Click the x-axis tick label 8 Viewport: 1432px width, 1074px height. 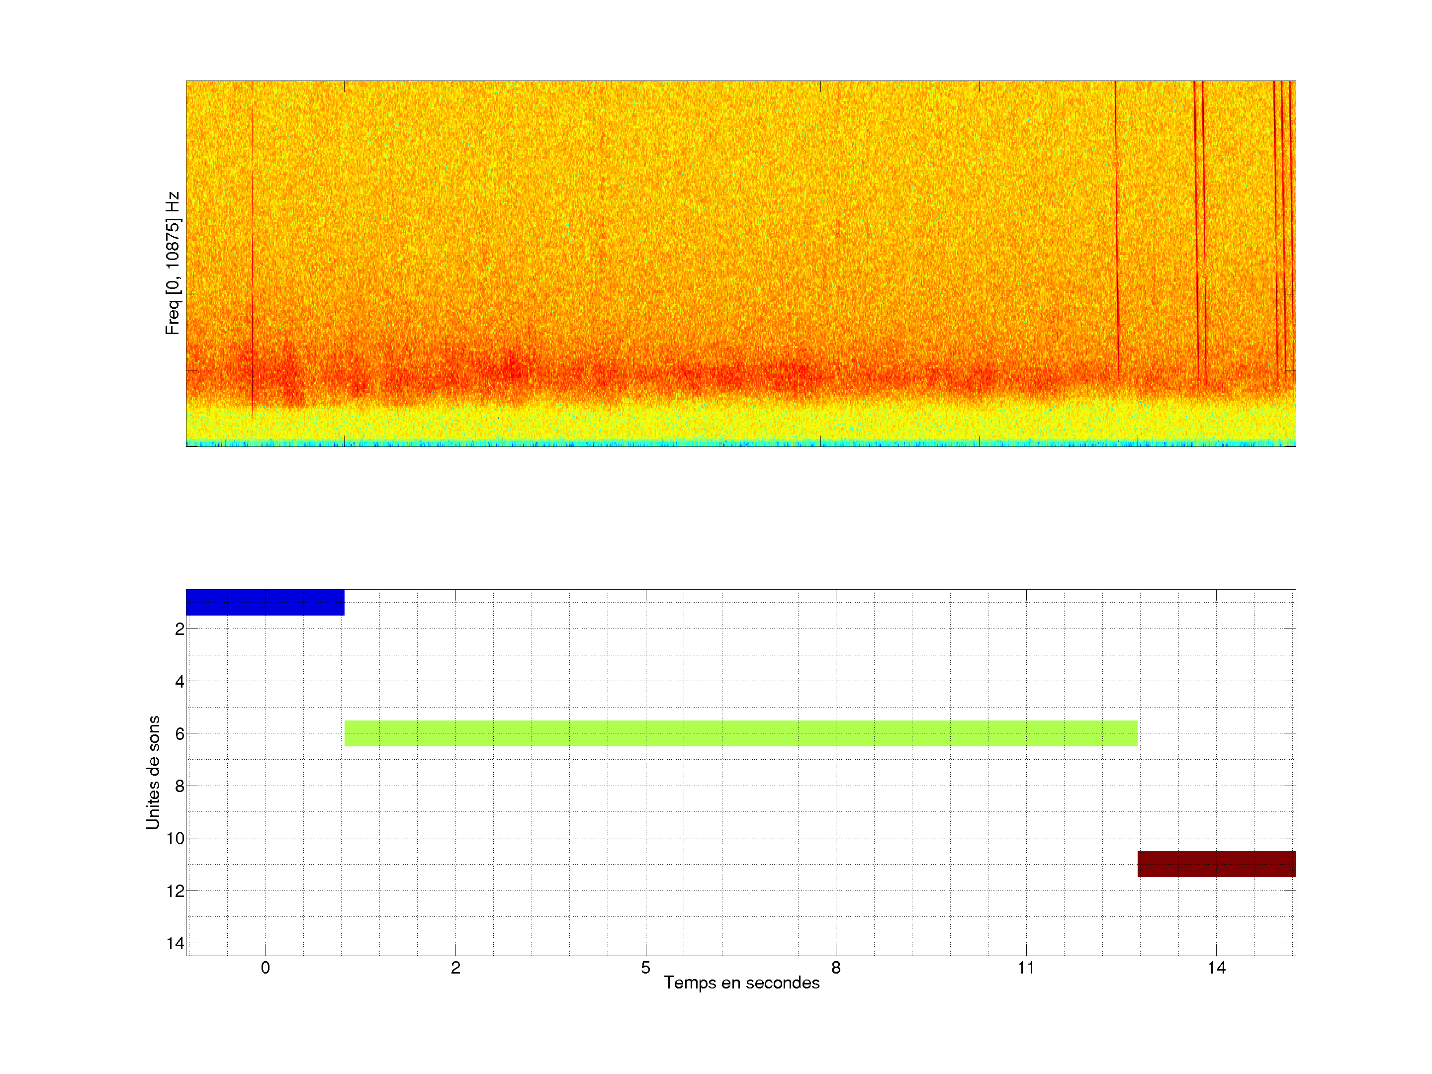pos(836,968)
